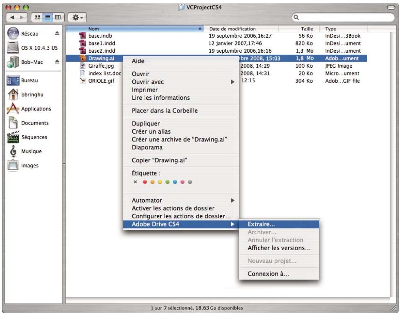Switch to column view

point(58,18)
